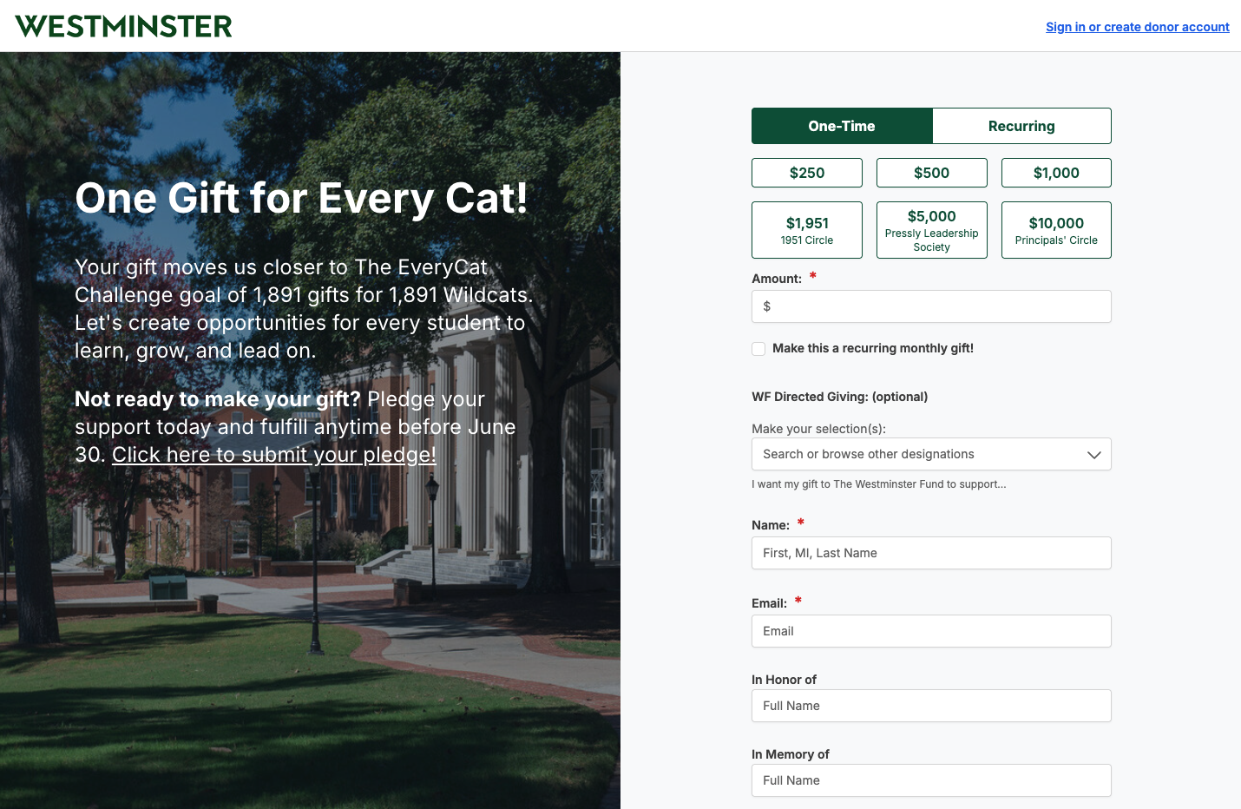
Task: Choose the $250 gift amount
Action: [x=807, y=173]
